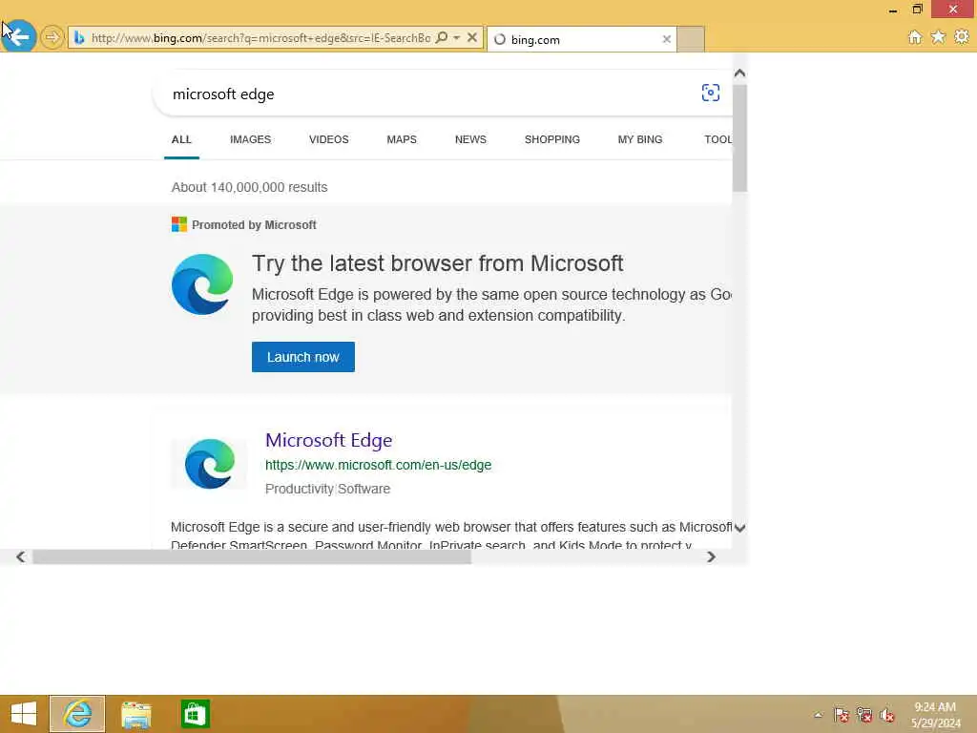The height and width of the screenshot is (733, 977).
Task: Open Favorites star icon
Action: (938, 37)
